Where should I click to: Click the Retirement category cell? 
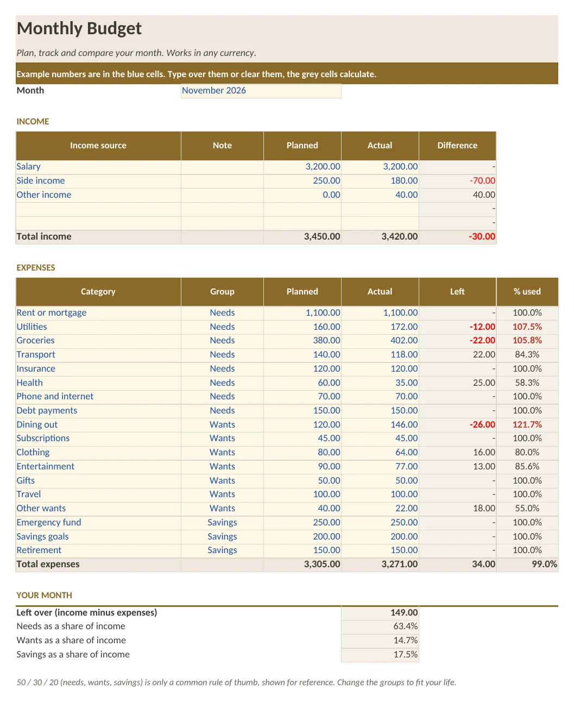98,550
